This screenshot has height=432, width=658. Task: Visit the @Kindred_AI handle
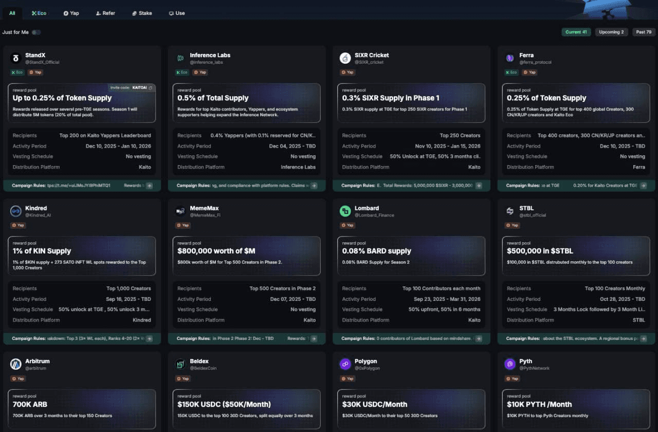(38, 215)
